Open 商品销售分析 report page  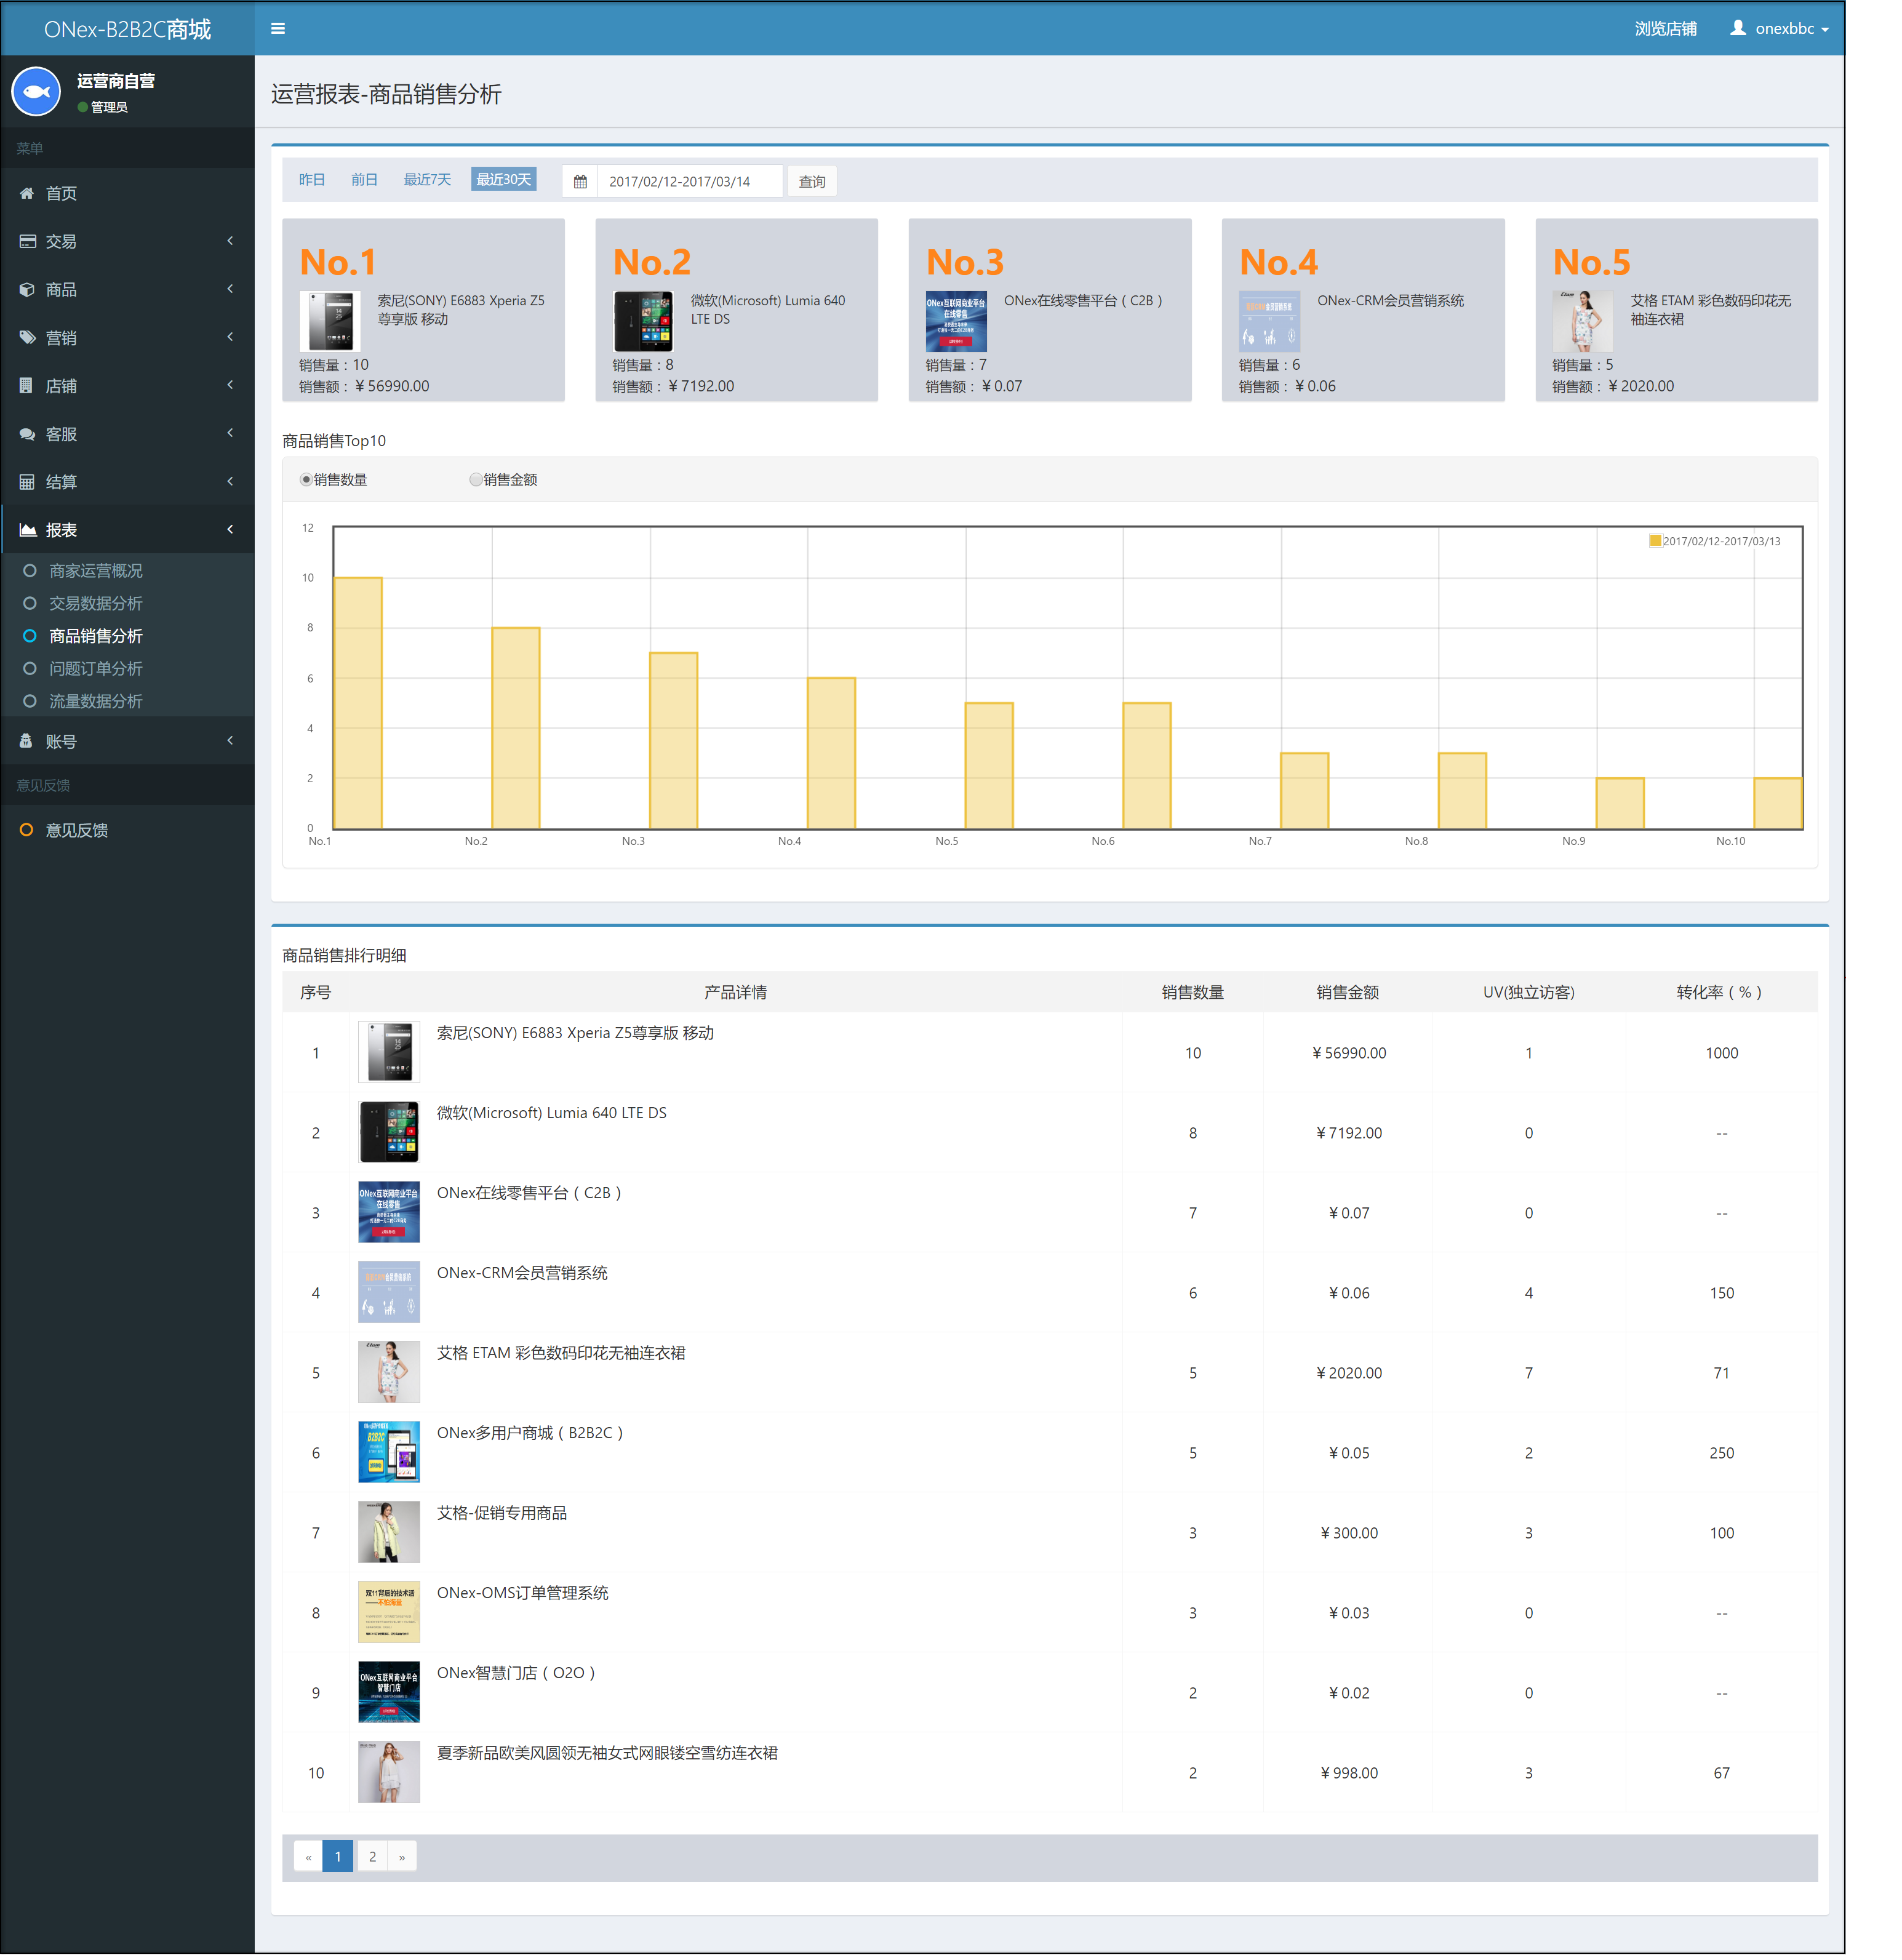coord(96,636)
